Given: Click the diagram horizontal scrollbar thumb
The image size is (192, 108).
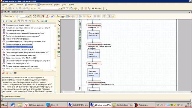Looking at the screenshot, I should (79, 92).
